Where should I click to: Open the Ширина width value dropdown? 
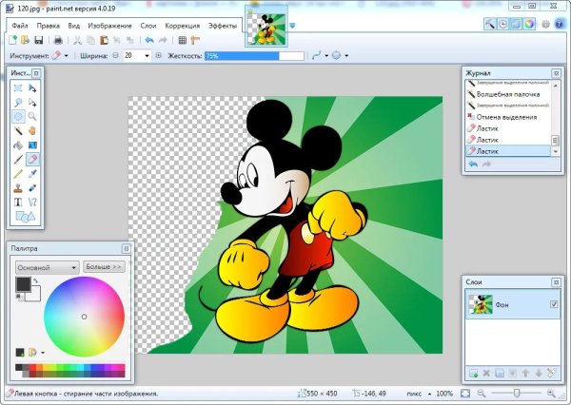click(x=147, y=56)
